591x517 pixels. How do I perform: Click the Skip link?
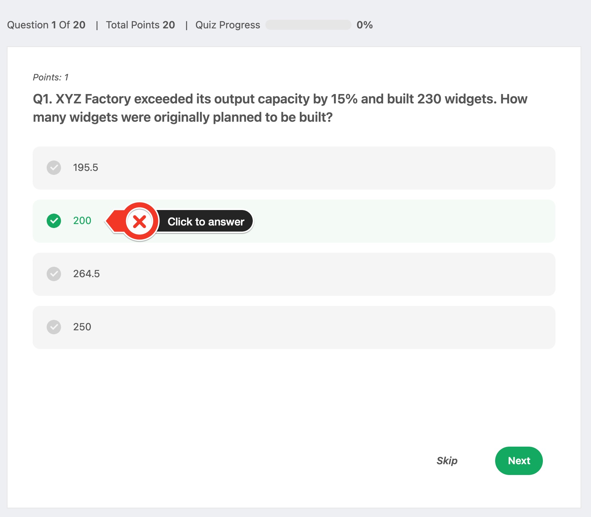point(447,461)
